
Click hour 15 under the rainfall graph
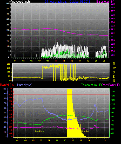(x=73, y=140)
